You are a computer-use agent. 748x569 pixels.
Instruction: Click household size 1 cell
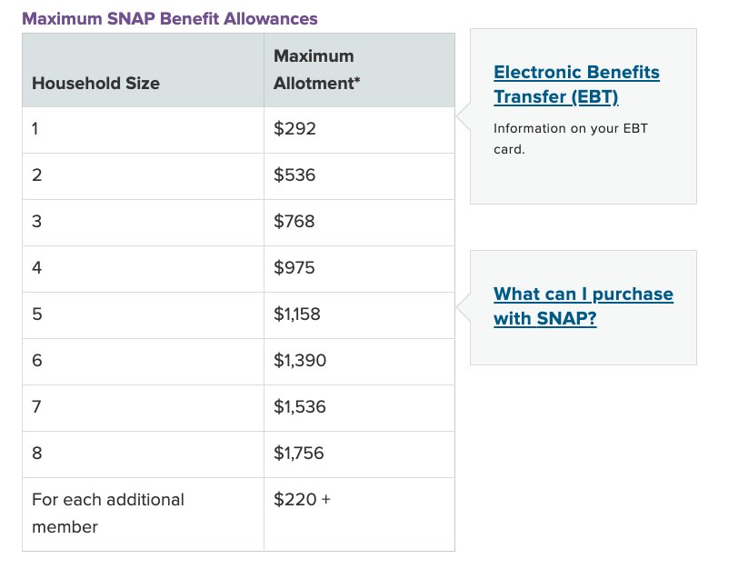[x=35, y=129]
